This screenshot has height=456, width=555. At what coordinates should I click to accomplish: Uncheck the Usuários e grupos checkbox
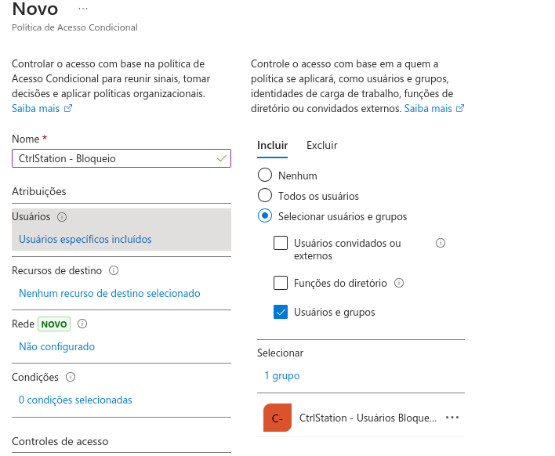(281, 312)
